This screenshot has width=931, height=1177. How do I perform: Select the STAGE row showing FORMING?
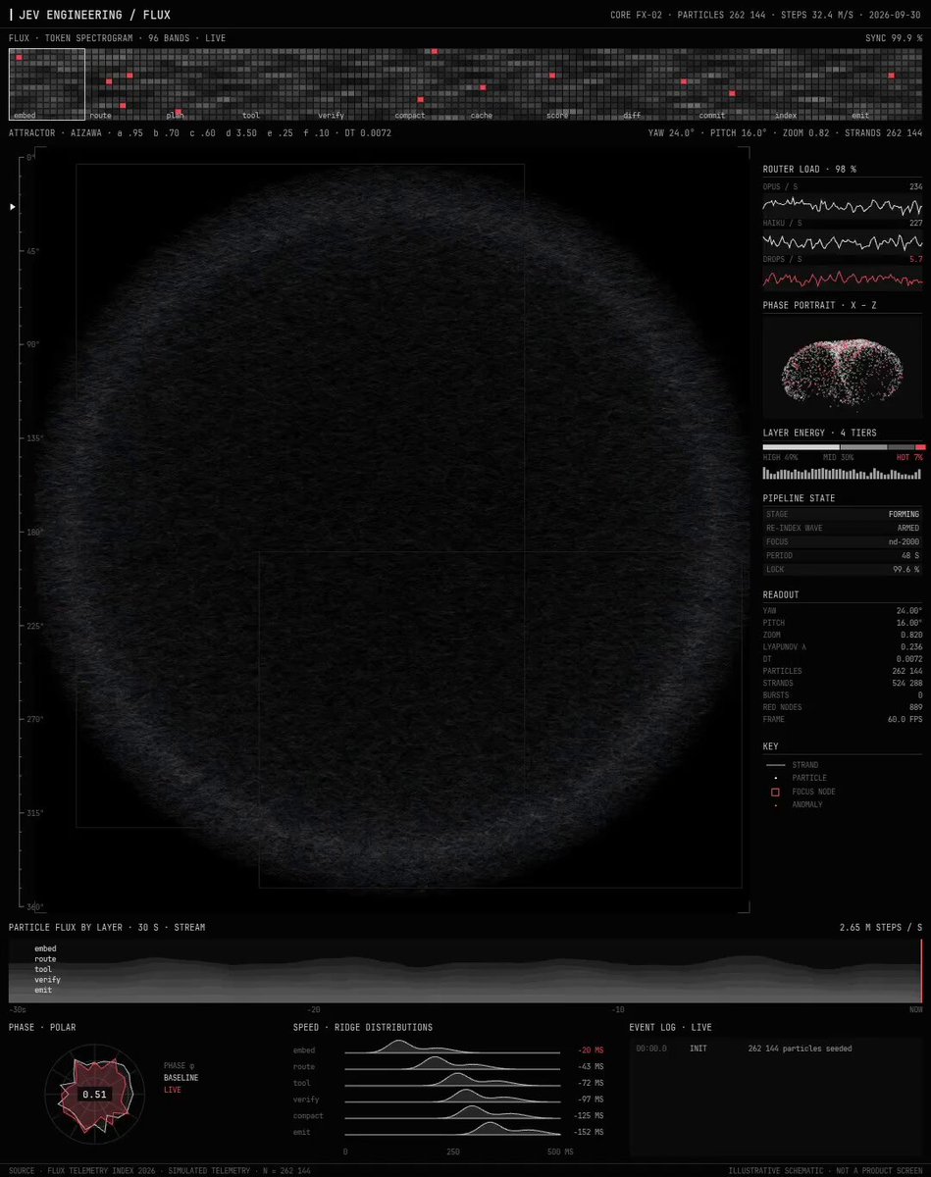pyautogui.click(x=843, y=514)
